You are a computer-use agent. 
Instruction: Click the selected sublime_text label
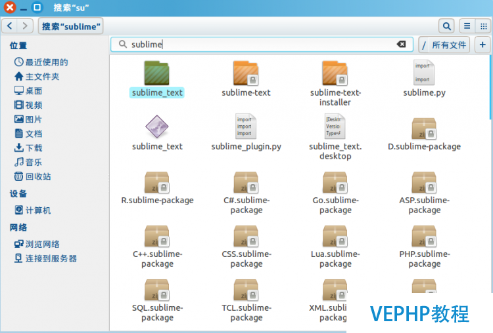tap(157, 92)
